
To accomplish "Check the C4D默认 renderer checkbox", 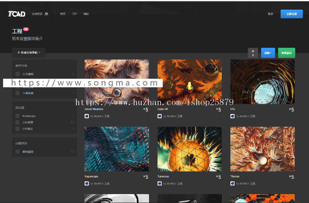I will [18, 129].
